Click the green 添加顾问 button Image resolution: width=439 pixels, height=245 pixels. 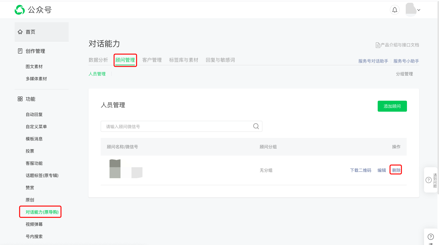point(392,106)
